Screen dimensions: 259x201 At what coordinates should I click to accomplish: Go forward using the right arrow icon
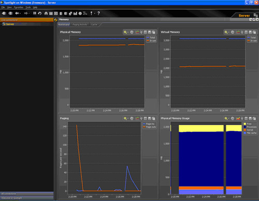pyautogui.click(x=26, y=13)
